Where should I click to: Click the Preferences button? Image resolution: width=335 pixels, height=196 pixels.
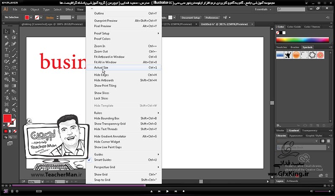212,18
